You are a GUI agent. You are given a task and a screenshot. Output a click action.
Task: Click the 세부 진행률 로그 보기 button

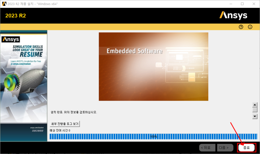click(x=65, y=124)
